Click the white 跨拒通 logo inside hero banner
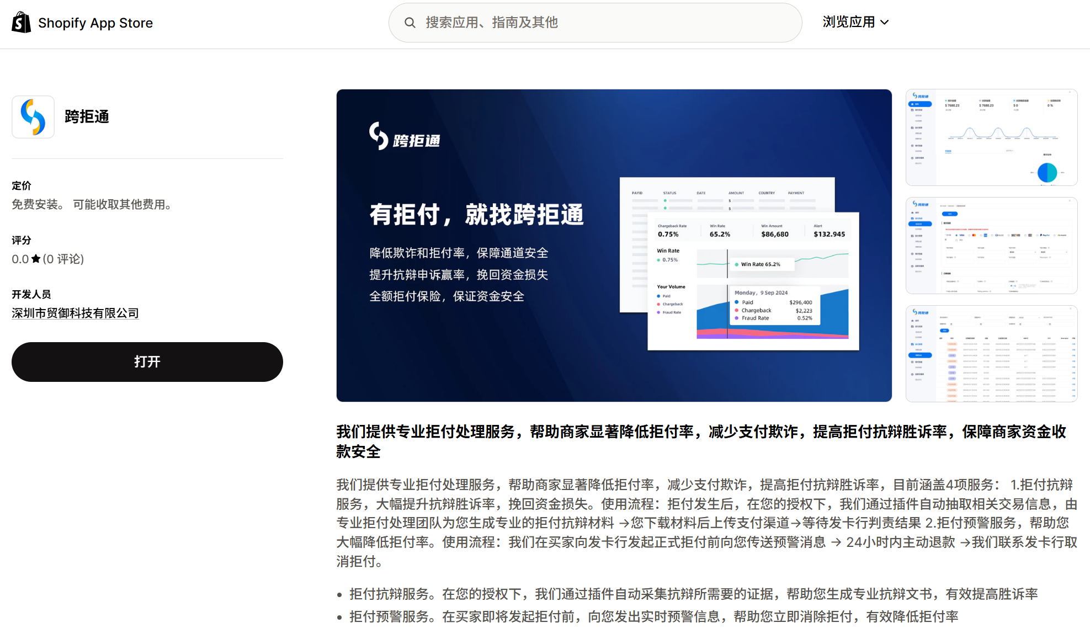Screen dimensions: 1090x628 pyautogui.click(x=405, y=137)
